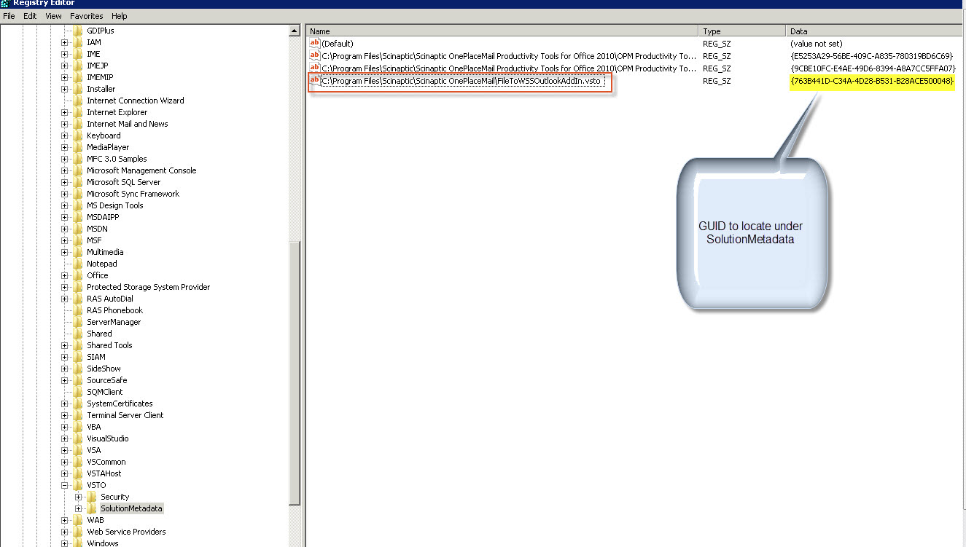The height and width of the screenshot is (547, 966).
Task: Click the VisualStudio folder icon
Action: [78, 438]
